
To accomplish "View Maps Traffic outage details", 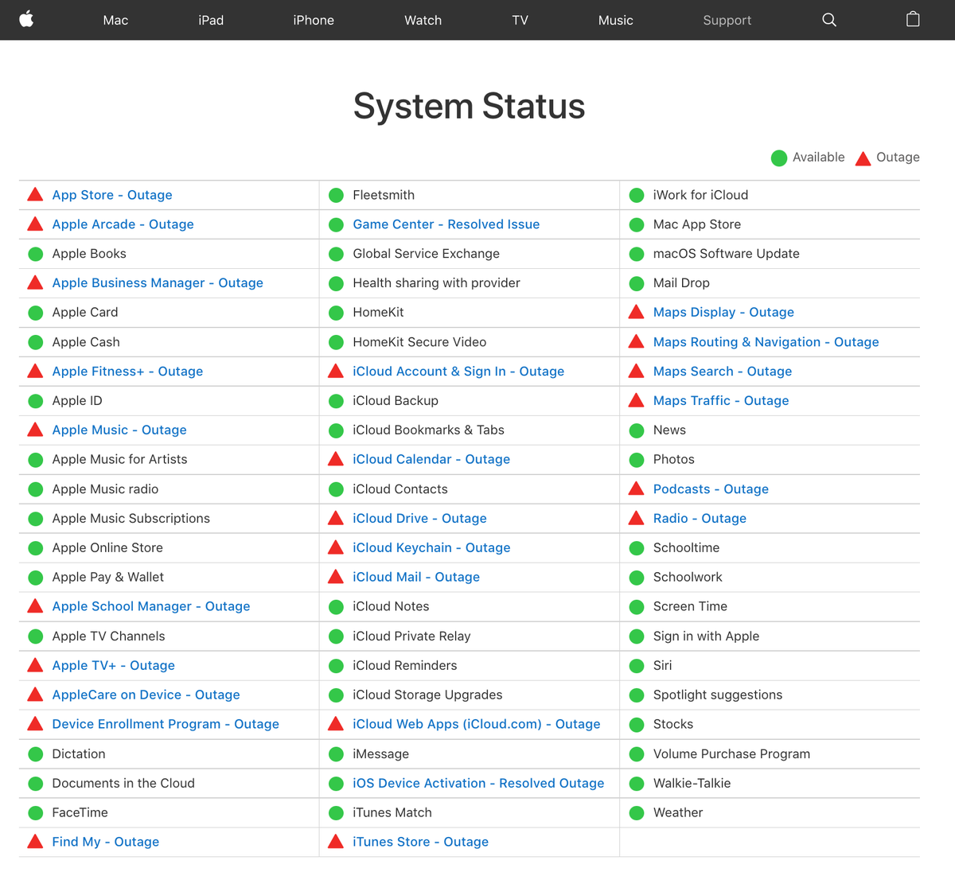I will coord(721,401).
